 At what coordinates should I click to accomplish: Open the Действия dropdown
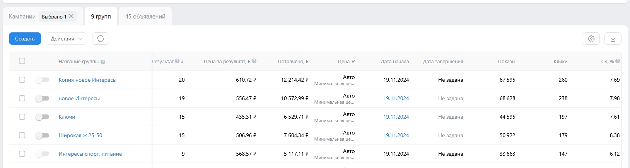click(x=67, y=39)
